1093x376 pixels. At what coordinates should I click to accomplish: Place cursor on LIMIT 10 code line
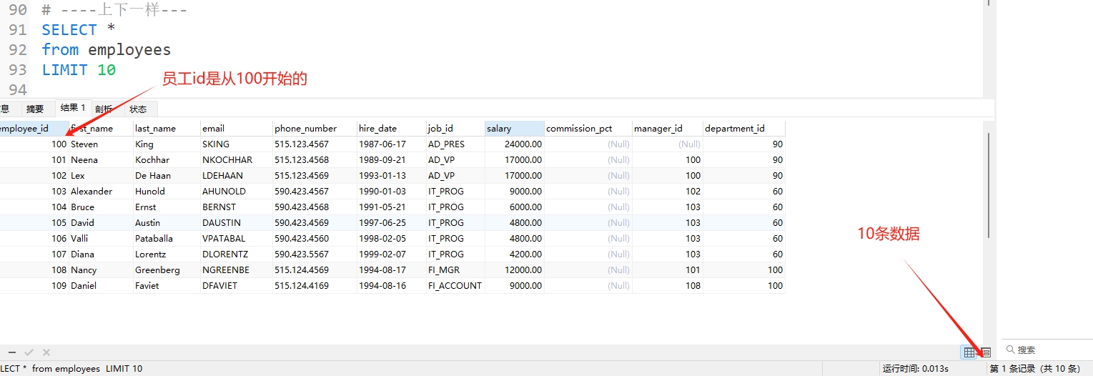79,70
